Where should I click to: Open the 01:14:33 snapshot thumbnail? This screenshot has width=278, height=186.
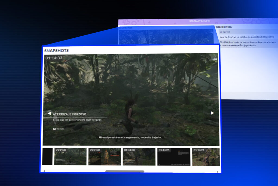[70, 157]
